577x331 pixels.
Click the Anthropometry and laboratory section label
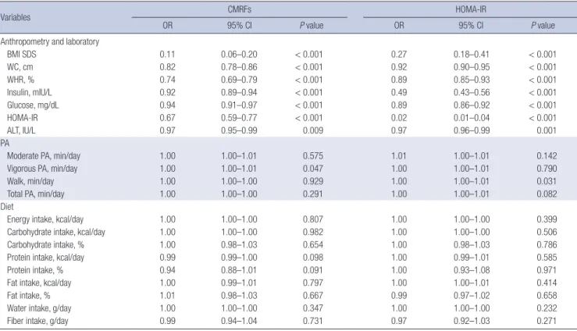(50, 41)
